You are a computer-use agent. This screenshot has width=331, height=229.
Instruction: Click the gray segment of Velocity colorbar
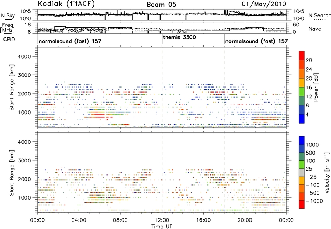tap(302, 172)
